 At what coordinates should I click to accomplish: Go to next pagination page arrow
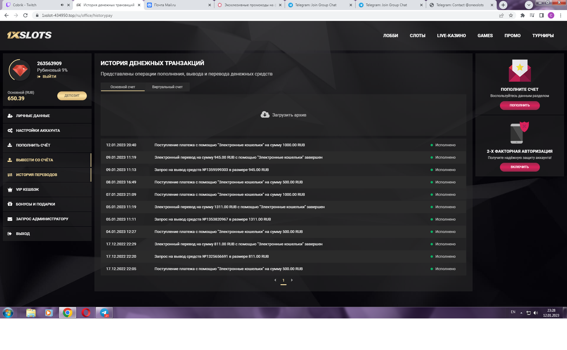pos(292,280)
